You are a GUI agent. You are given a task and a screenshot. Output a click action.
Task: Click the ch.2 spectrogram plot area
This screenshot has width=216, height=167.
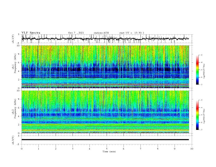click(105, 112)
